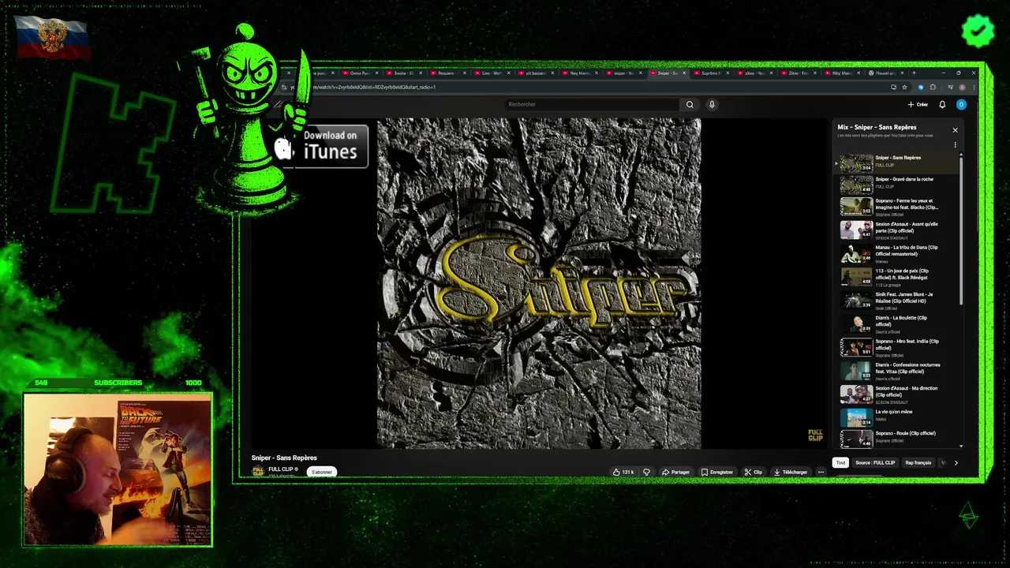Play Sinik Feat. James Blunt - Je Réalise
The image size is (1010, 568).
tap(898, 301)
